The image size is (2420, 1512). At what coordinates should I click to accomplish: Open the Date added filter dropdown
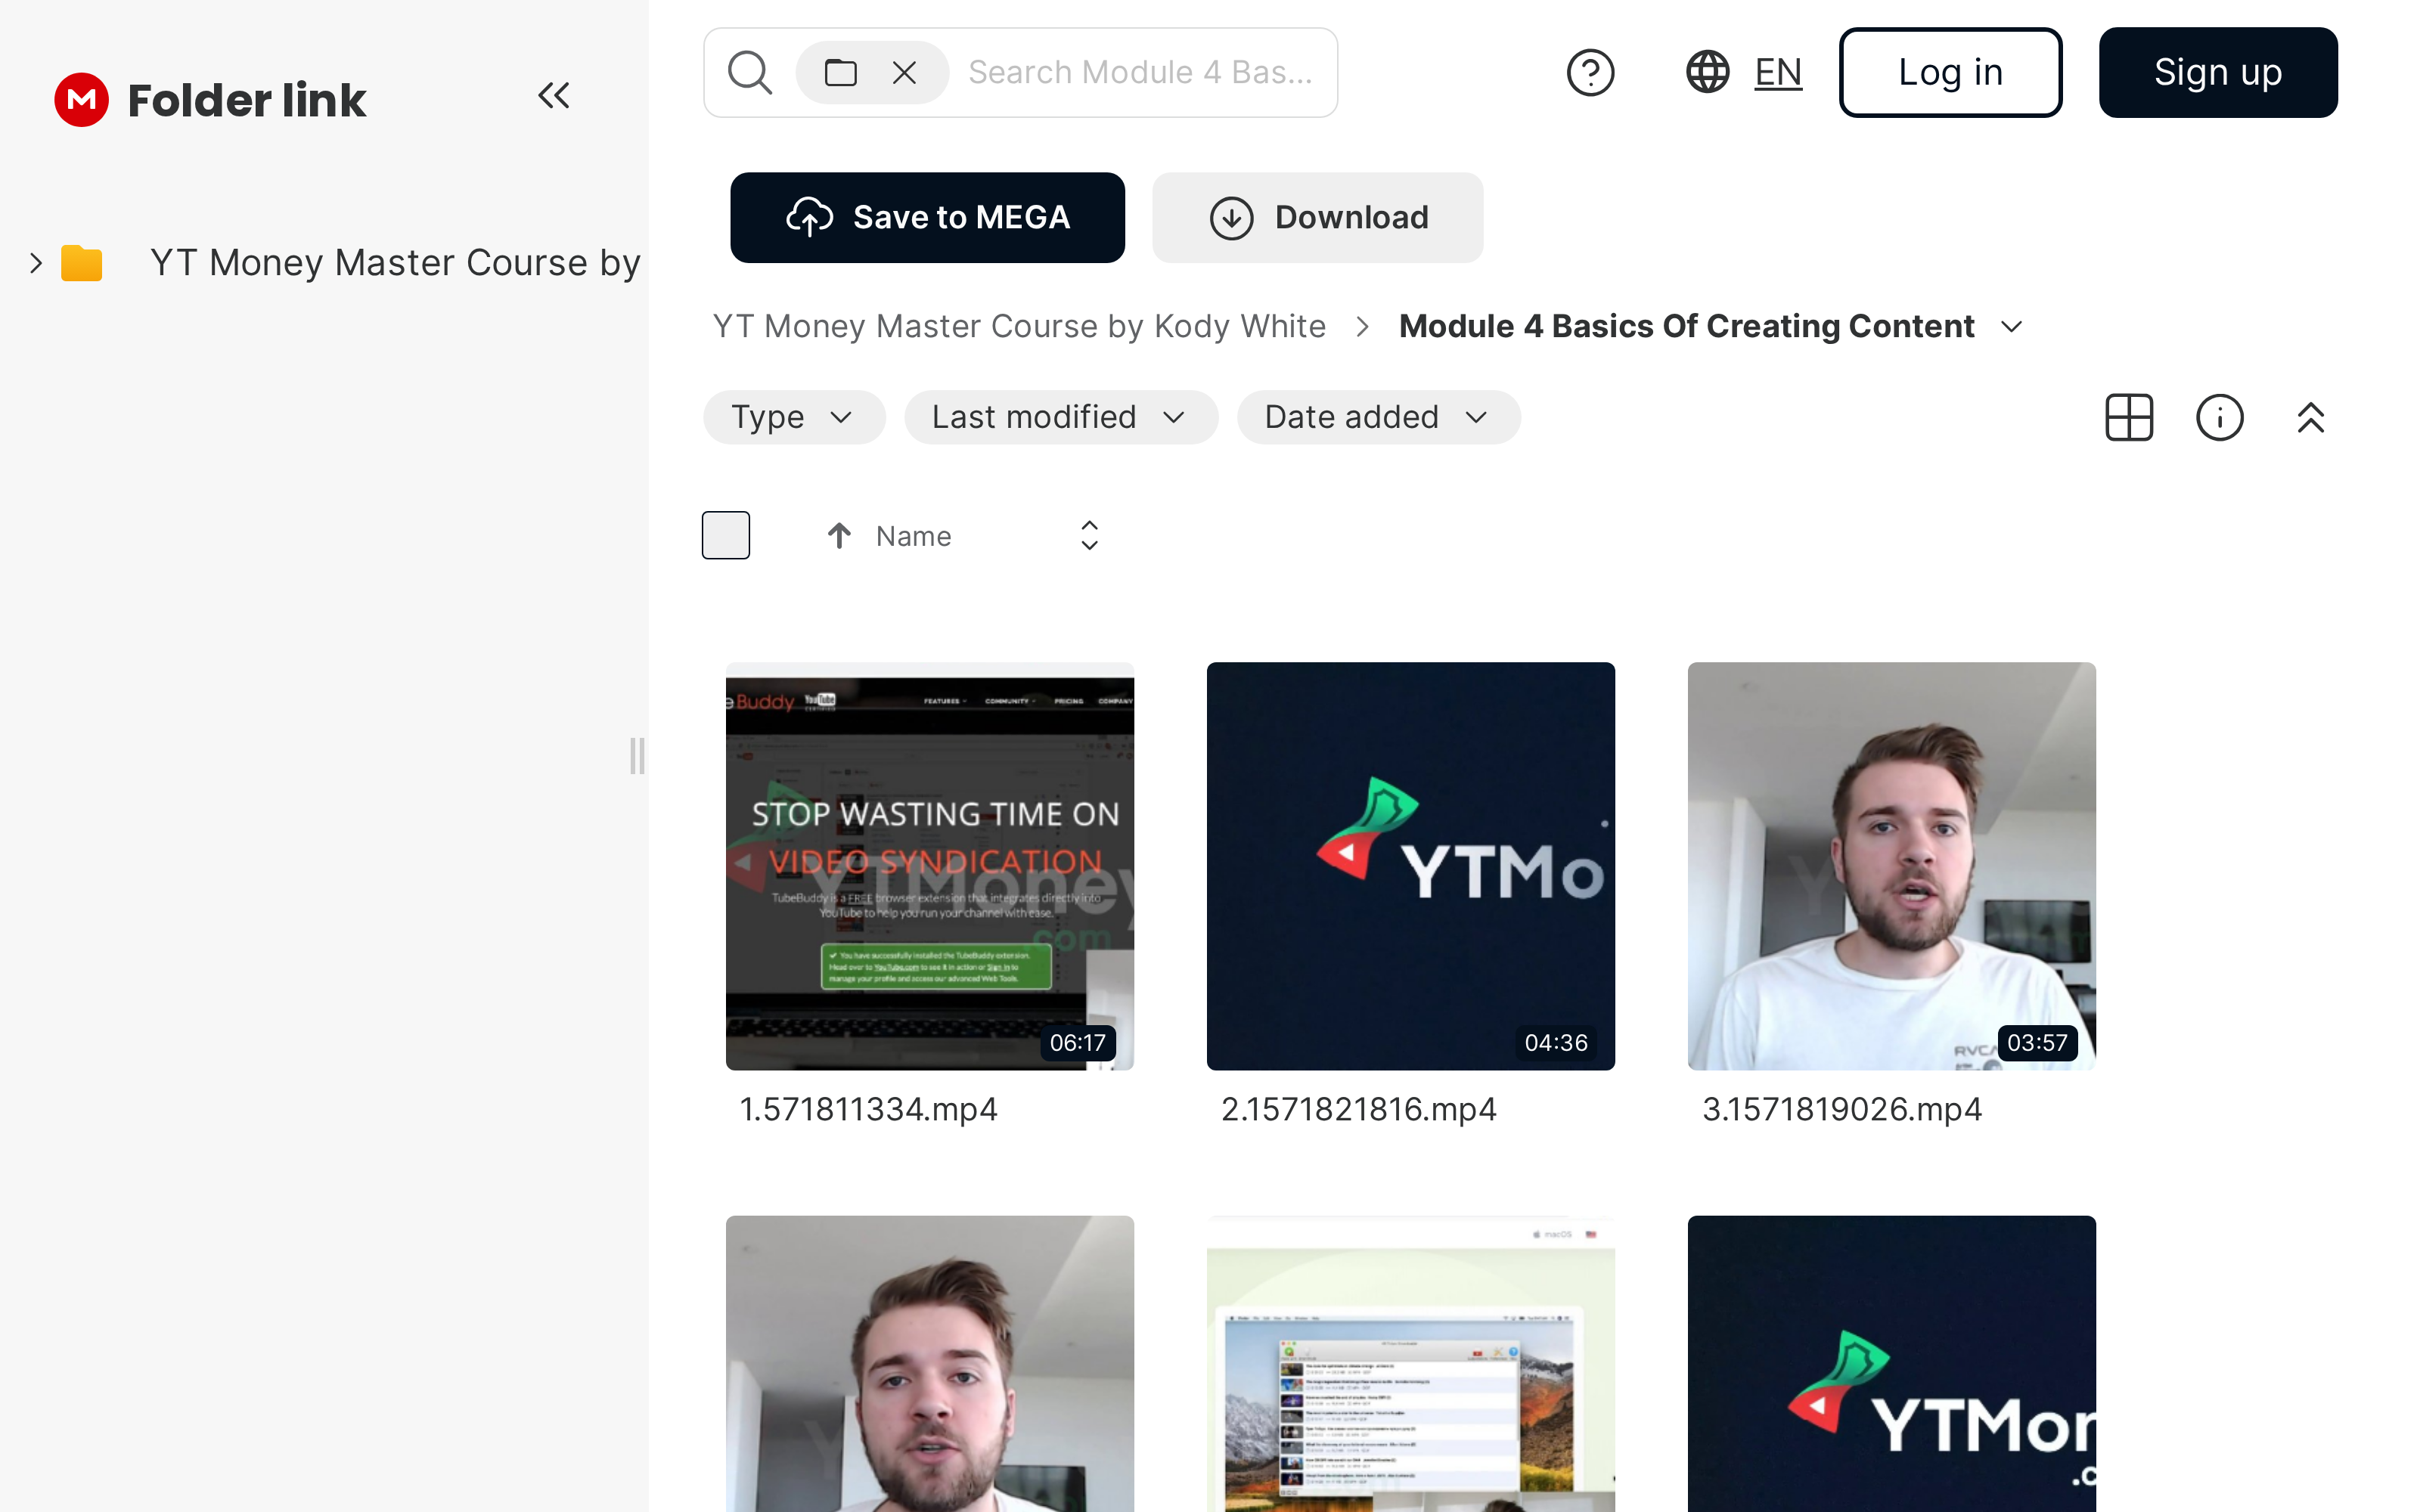point(1377,417)
